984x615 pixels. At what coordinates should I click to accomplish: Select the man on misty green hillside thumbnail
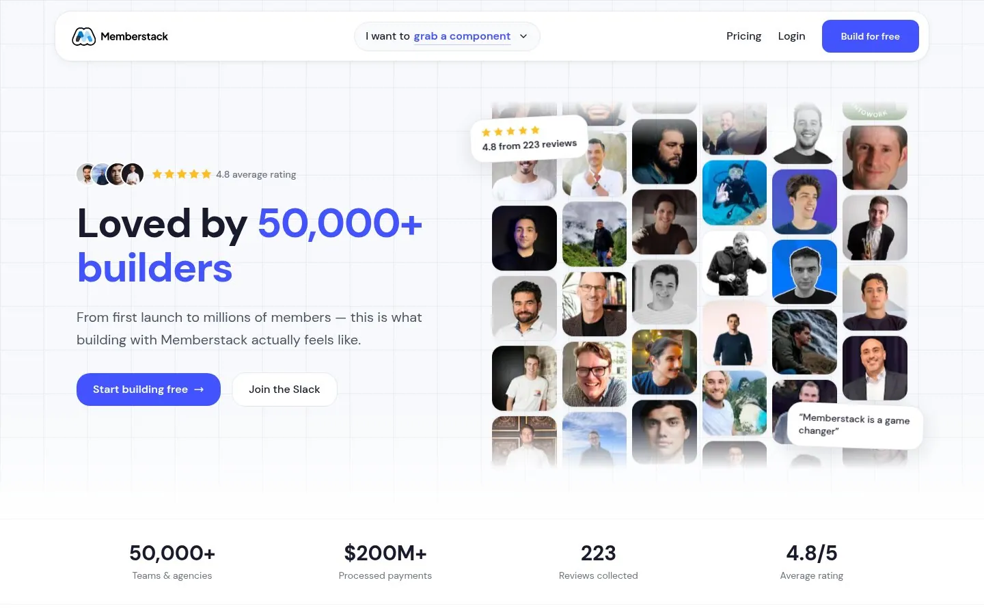pos(594,234)
